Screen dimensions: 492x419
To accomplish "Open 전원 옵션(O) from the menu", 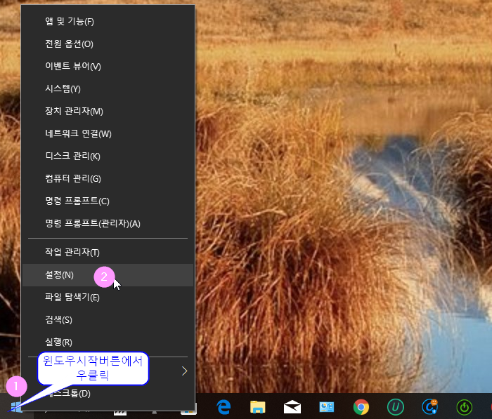I will coord(108,44).
